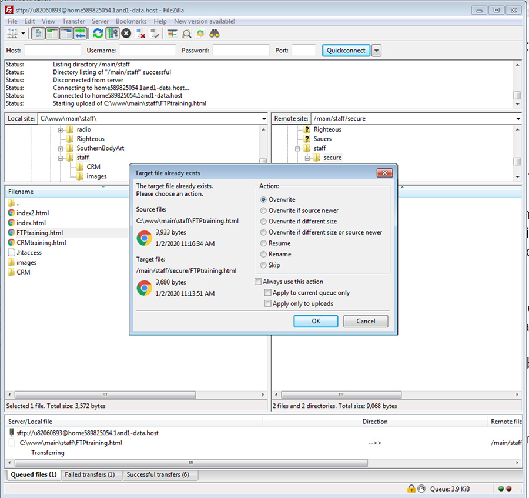Click the binoculars file search icon
The width and height of the screenshot is (529, 498).
pyautogui.click(x=216, y=34)
